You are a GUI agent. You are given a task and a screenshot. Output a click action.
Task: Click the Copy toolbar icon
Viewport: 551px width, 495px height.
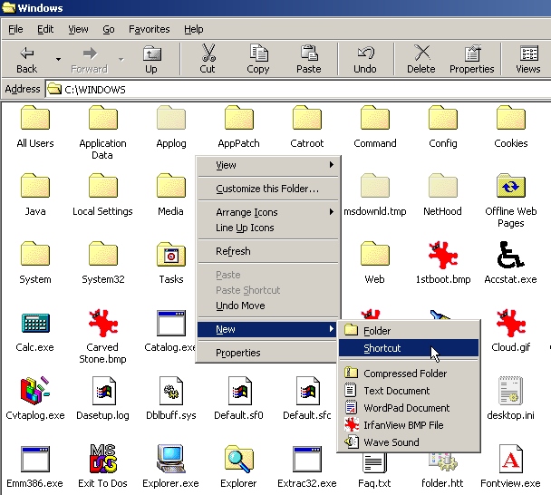258,53
